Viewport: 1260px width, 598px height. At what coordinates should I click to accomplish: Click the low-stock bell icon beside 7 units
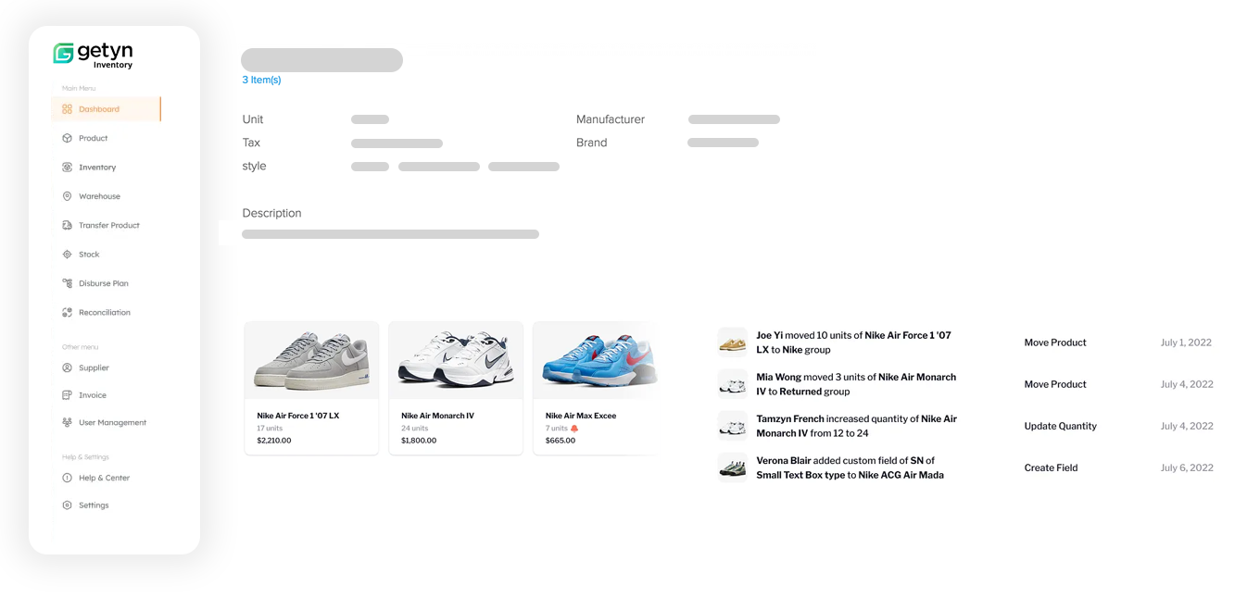(574, 429)
